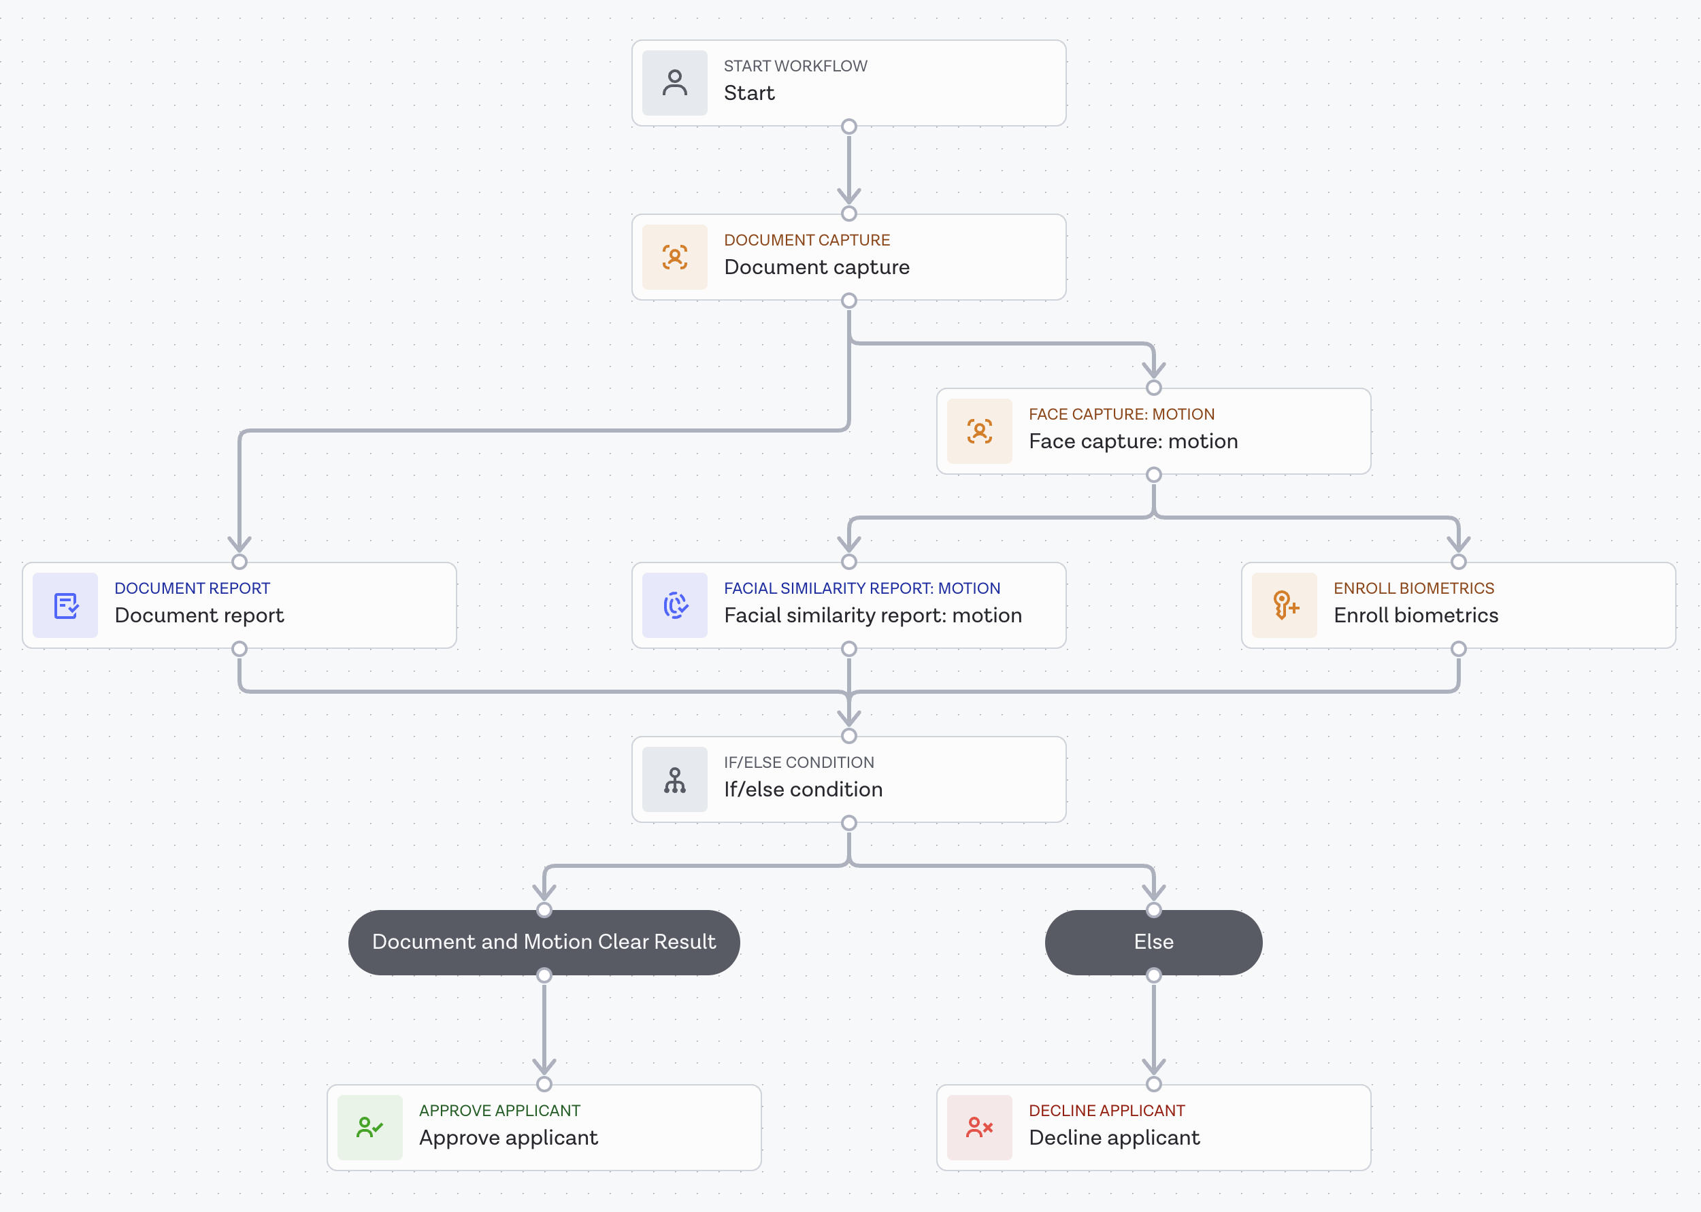The image size is (1701, 1212).
Task: Select the Start node
Action: click(848, 83)
